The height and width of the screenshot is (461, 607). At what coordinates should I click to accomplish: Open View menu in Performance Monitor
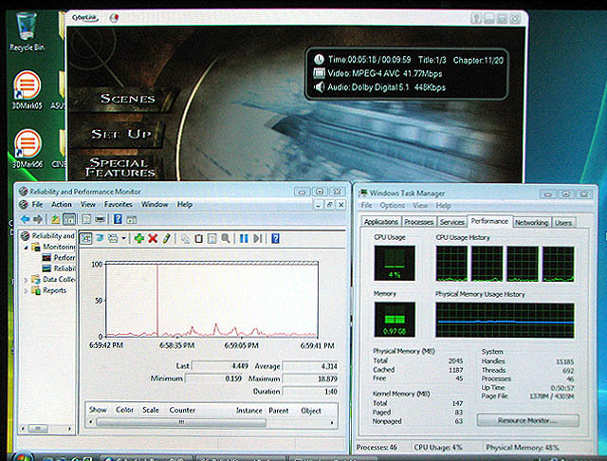pos(88,204)
